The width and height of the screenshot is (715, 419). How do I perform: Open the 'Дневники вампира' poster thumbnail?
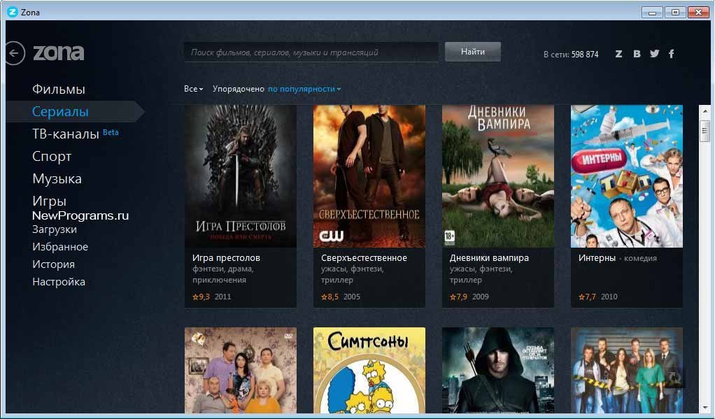click(x=497, y=176)
